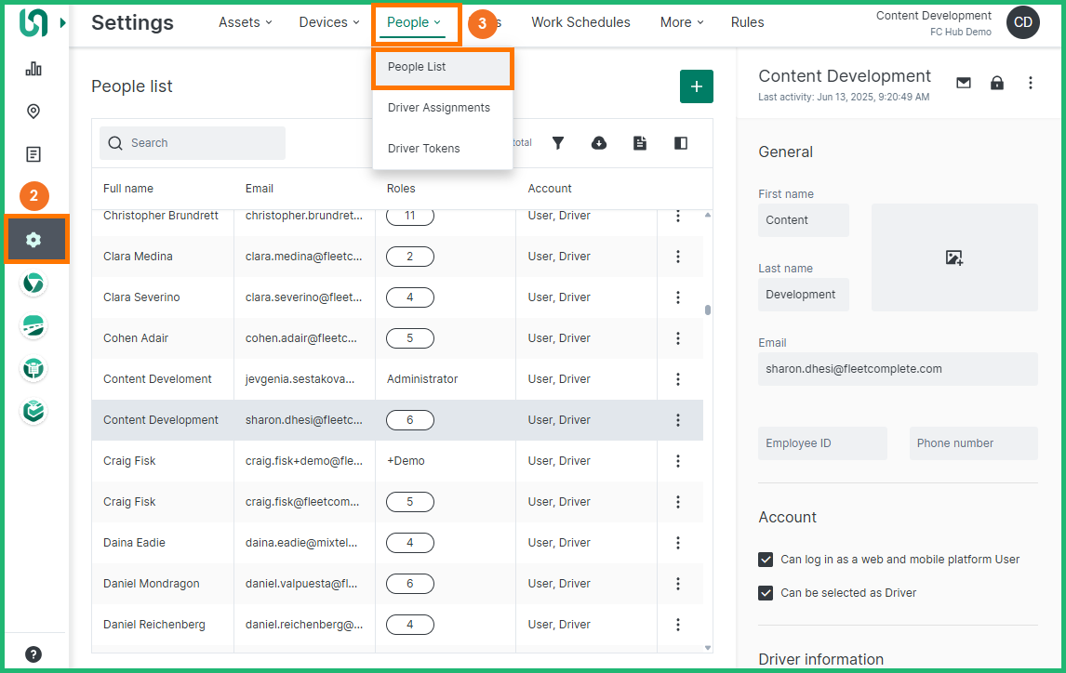The width and height of the screenshot is (1066, 673).
Task: Open the dashboard bar chart icon in sidebar
Action: (x=33, y=69)
